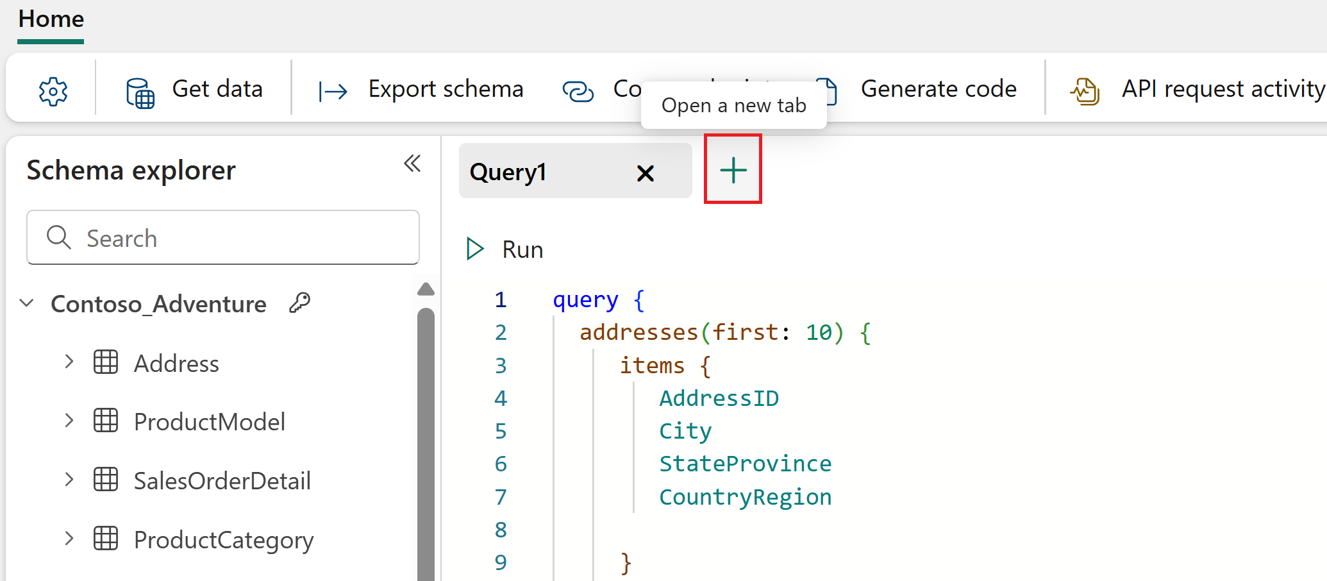
Task: Click the schema explorer scroll-up arrow
Action: click(x=426, y=289)
